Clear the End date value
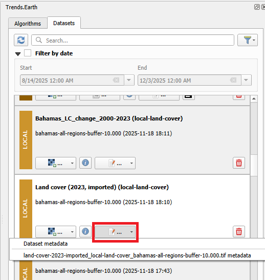265x280 pixels. tap(233, 80)
